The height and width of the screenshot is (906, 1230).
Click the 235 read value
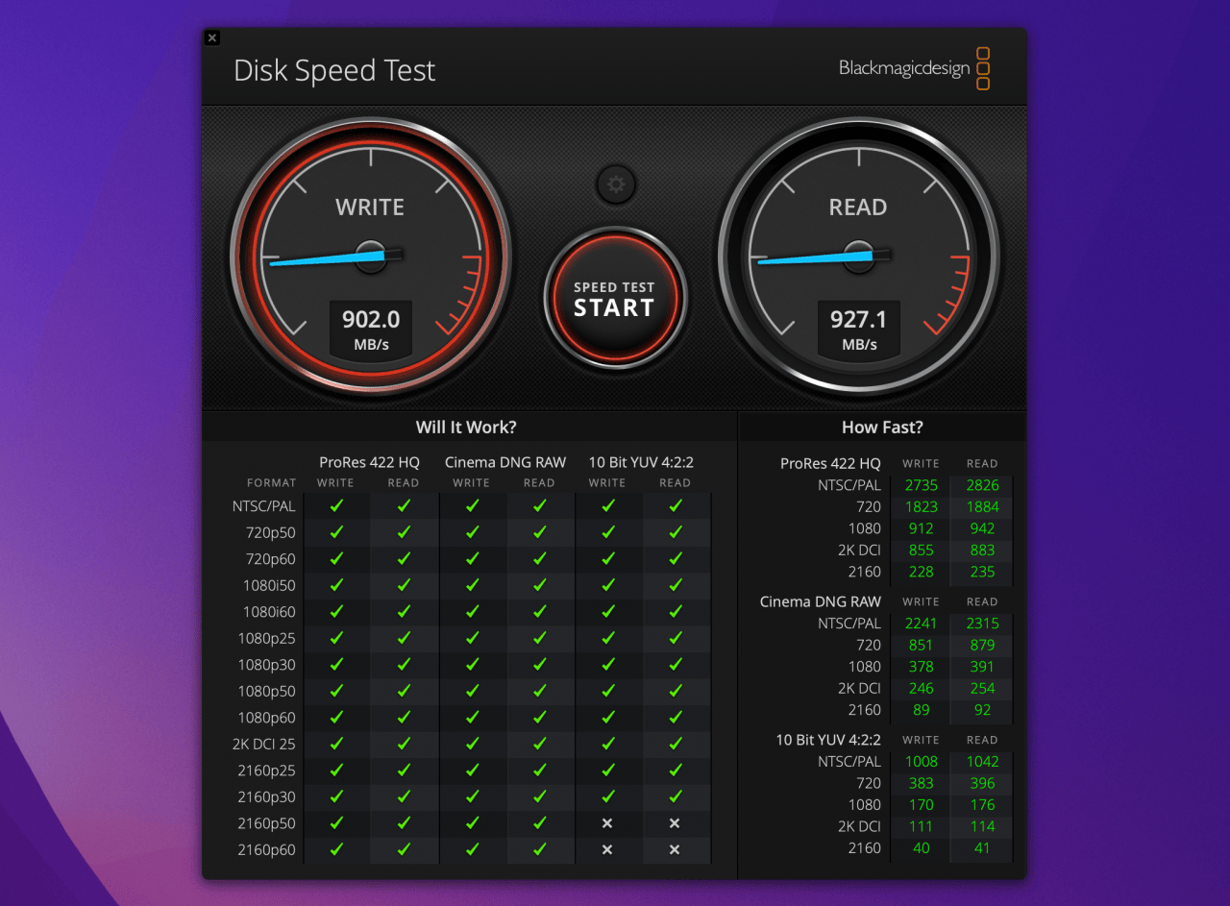pos(982,572)
